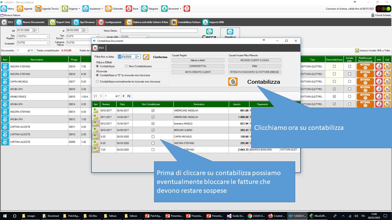The image size is (392, 220).
Task: Click the Cerca search icon
Action: [209, 31]
